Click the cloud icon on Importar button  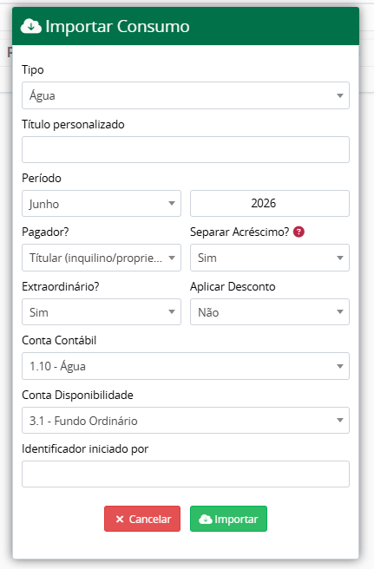(205, 519)
